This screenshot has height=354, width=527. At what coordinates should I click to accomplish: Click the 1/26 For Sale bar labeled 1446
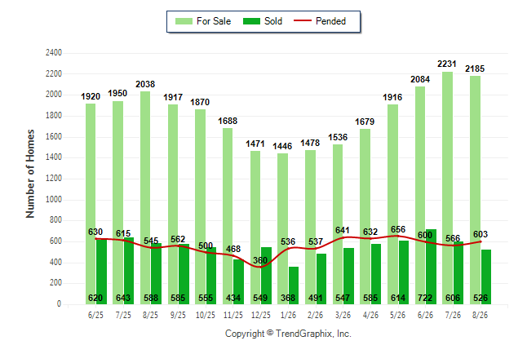(282, 229)
